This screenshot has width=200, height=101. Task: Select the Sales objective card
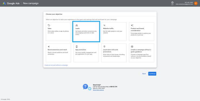tap(58, 32)
